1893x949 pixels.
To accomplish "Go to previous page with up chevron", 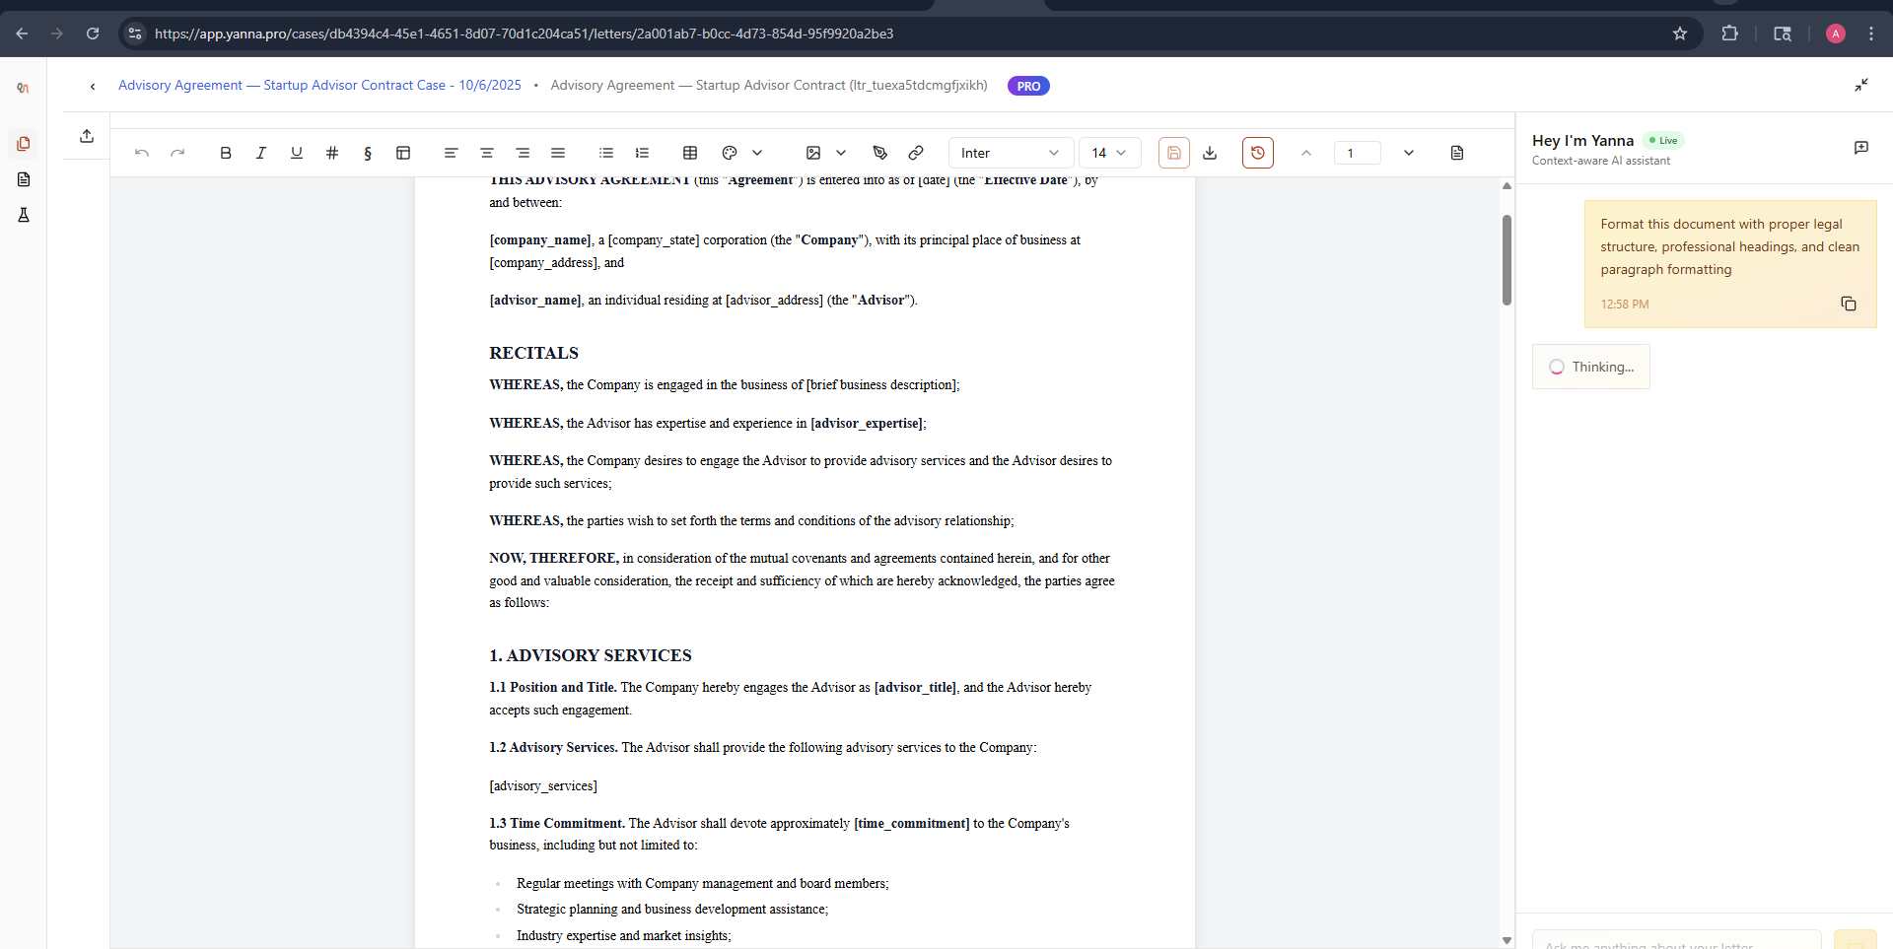I will tap(1306, 153).
